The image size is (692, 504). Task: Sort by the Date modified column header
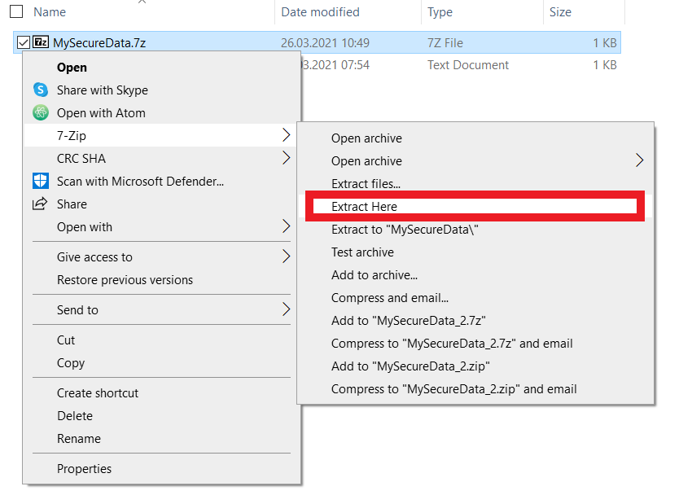click(x=320, y=12)
